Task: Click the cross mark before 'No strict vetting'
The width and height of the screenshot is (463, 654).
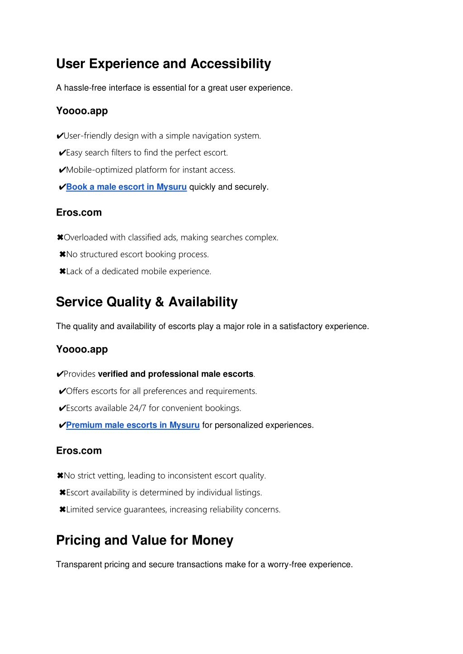Action: click(x=60, y=475)
